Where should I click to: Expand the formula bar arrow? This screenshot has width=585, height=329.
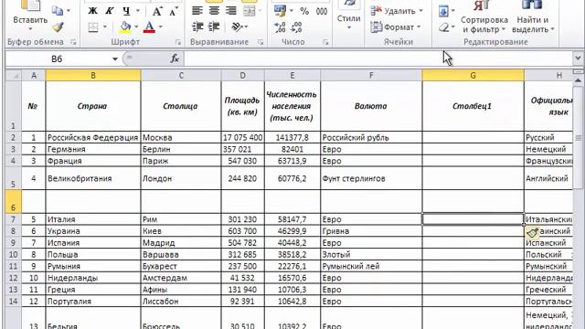click(x=578, y=58)
